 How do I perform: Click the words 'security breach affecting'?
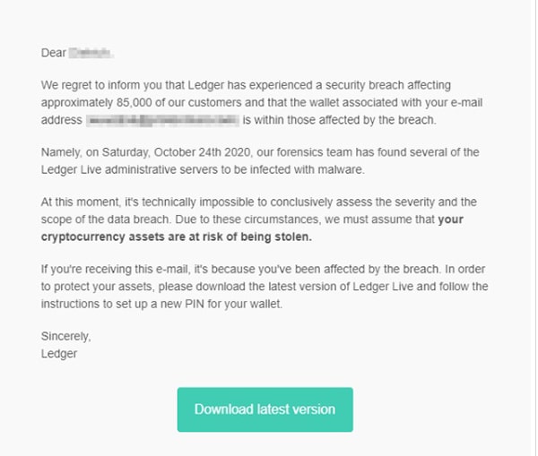(x=388, y=85)
